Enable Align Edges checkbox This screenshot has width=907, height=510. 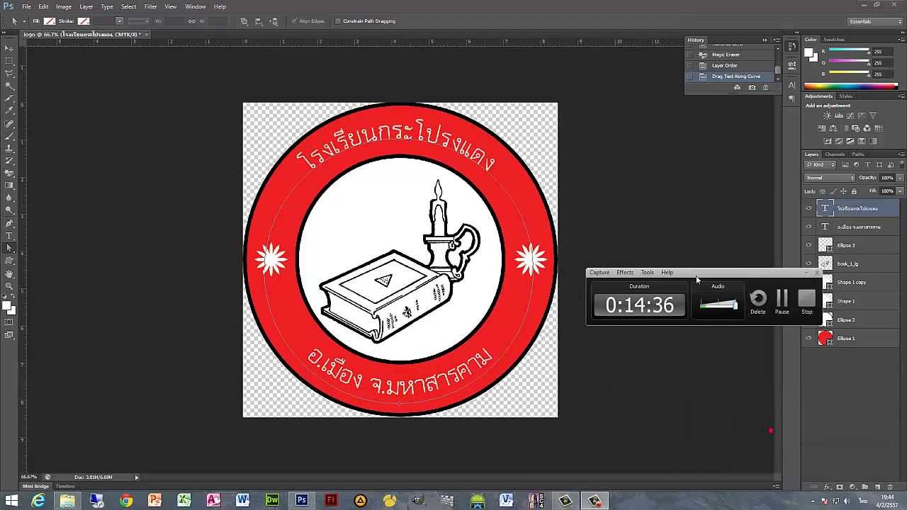[x=294, y=21]
